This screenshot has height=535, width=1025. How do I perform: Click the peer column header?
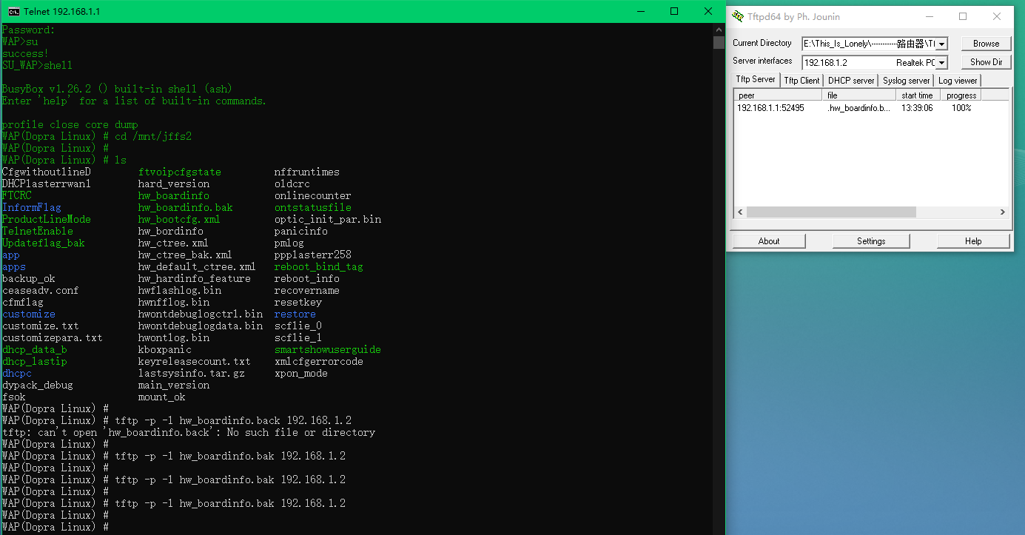[x=778, y=95]
